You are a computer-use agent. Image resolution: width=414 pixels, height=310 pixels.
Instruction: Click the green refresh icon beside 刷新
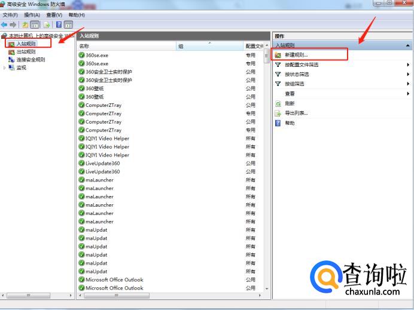[278, 103]
